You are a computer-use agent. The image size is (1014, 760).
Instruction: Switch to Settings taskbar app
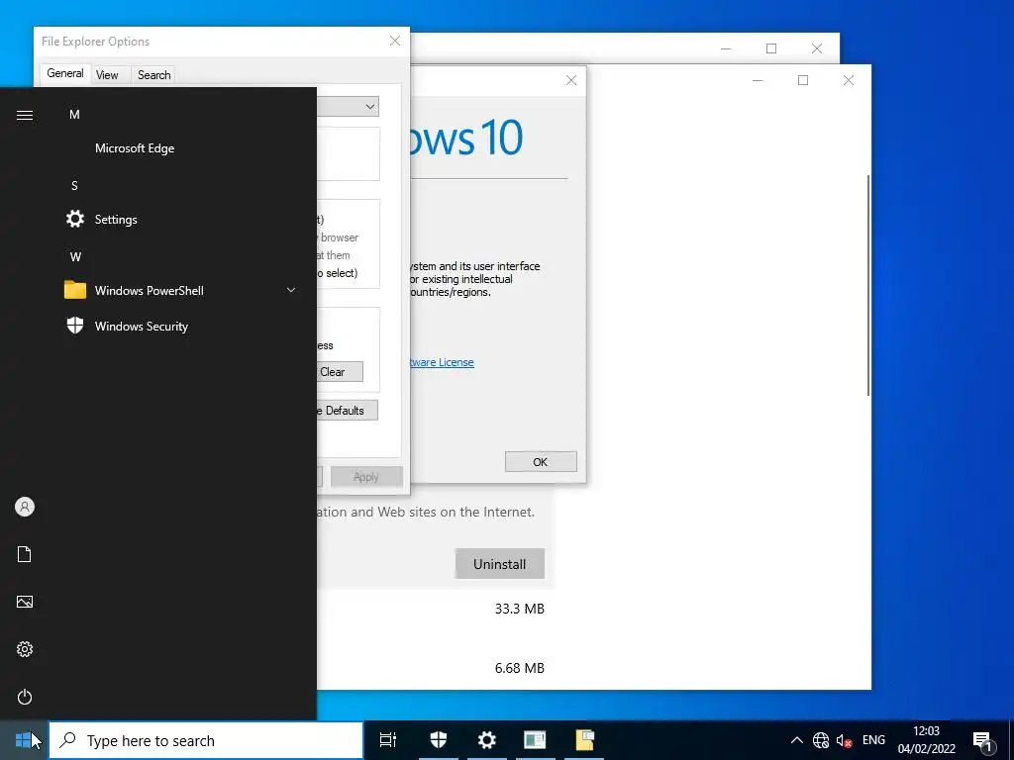click(x=487, y=740)
